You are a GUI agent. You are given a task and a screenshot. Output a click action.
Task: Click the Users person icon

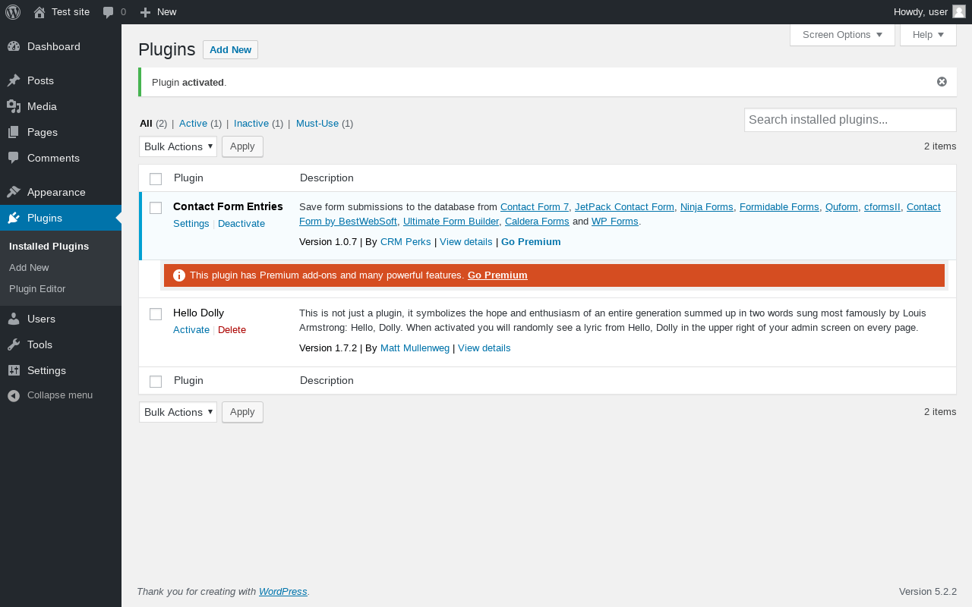pos(14,319)
